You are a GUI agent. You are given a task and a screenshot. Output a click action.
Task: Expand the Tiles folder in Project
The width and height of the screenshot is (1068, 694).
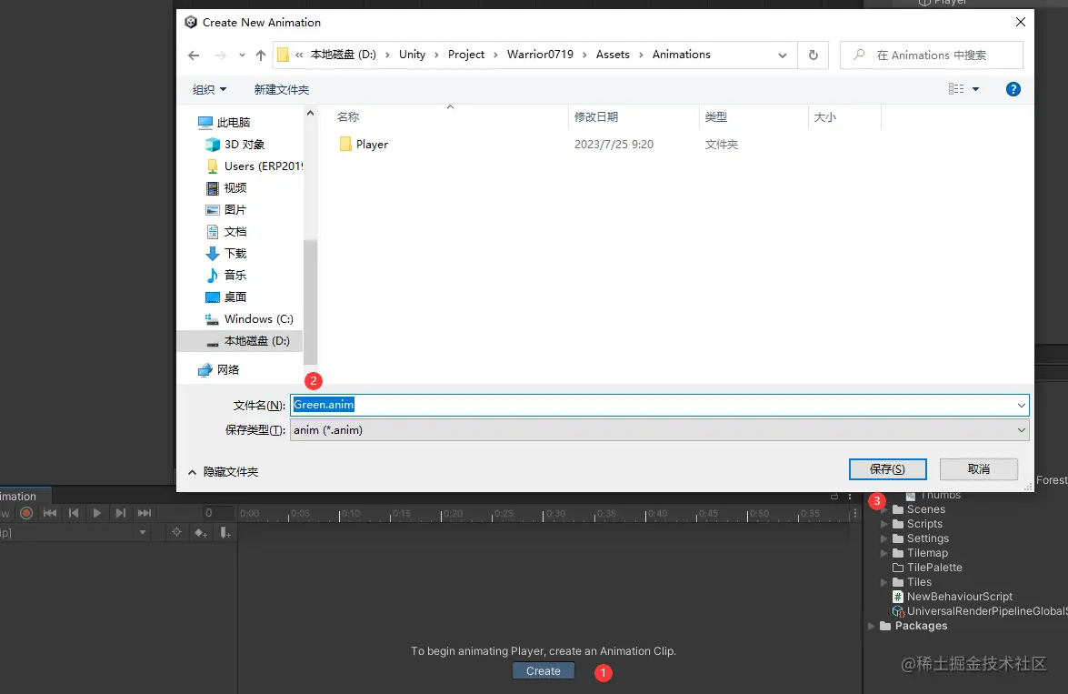(884, 582)
